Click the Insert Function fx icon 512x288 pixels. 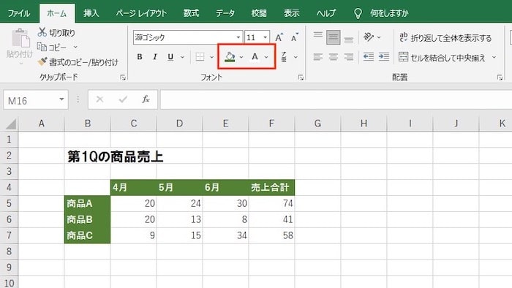[146, 99]
